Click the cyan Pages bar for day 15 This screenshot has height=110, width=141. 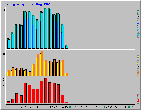[x=67, y=47]
